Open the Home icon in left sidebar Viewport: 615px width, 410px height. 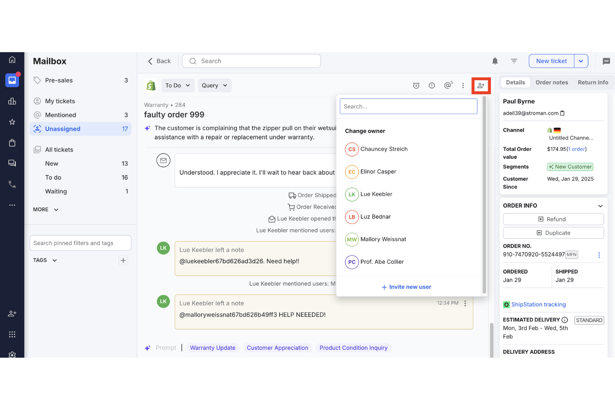click(x=12, y=60)
